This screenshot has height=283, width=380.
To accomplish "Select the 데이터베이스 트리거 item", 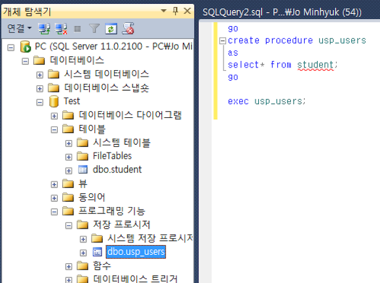I will pyautogui.click(x=136, y=278).
